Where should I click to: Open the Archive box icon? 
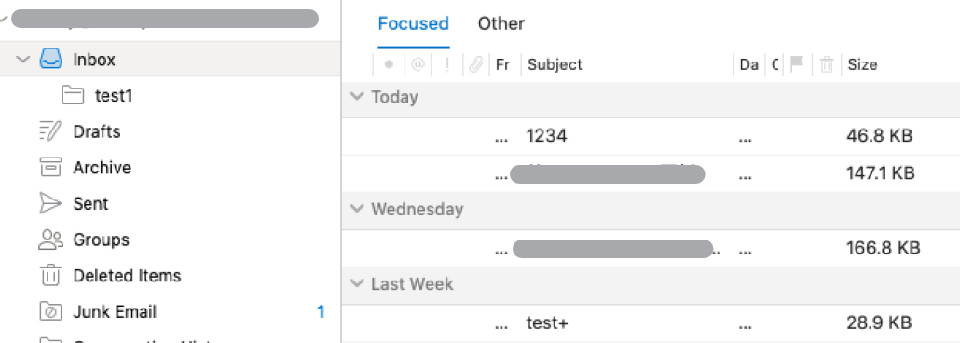click(50, 167)
